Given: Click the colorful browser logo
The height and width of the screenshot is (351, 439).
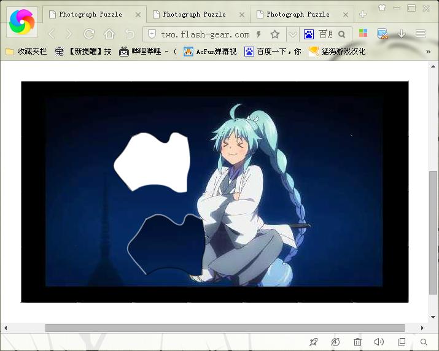Looking at the screenshot, I should click(22, 22).
